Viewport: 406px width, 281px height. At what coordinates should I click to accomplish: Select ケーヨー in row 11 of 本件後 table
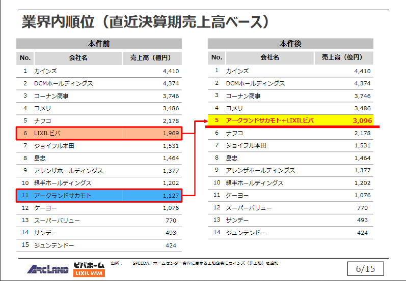[237, 195]
